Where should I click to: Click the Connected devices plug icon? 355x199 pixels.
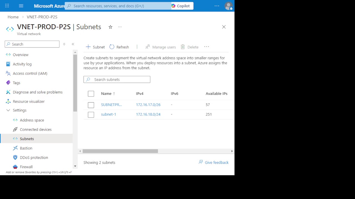point(15,130)
